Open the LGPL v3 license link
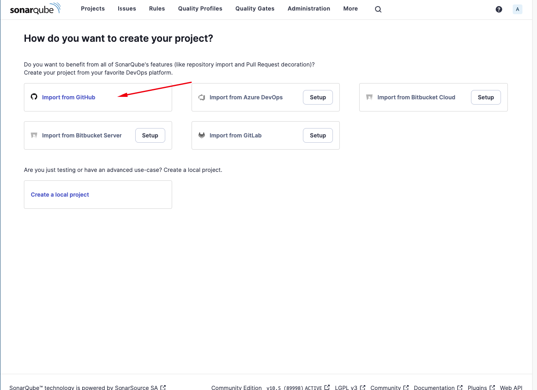This screenshot has height=390, width=537. (x=346, y=388)
